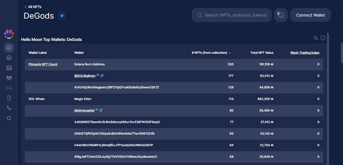Click the Search NFTs, protocols, tokens field
The width and height of the screenshot is (343, 165).
click(232, 15)
